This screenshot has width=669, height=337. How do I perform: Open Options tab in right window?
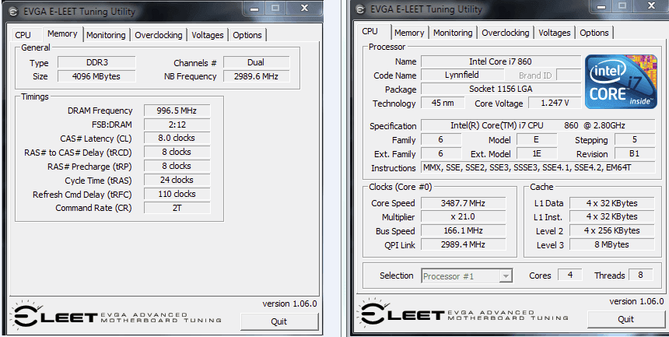click(x=594, y=33)
